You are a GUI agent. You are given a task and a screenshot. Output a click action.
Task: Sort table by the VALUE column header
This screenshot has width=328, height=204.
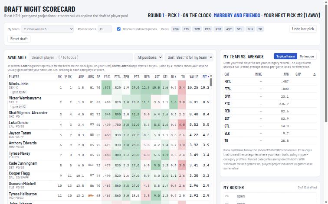tap(194, 77)
